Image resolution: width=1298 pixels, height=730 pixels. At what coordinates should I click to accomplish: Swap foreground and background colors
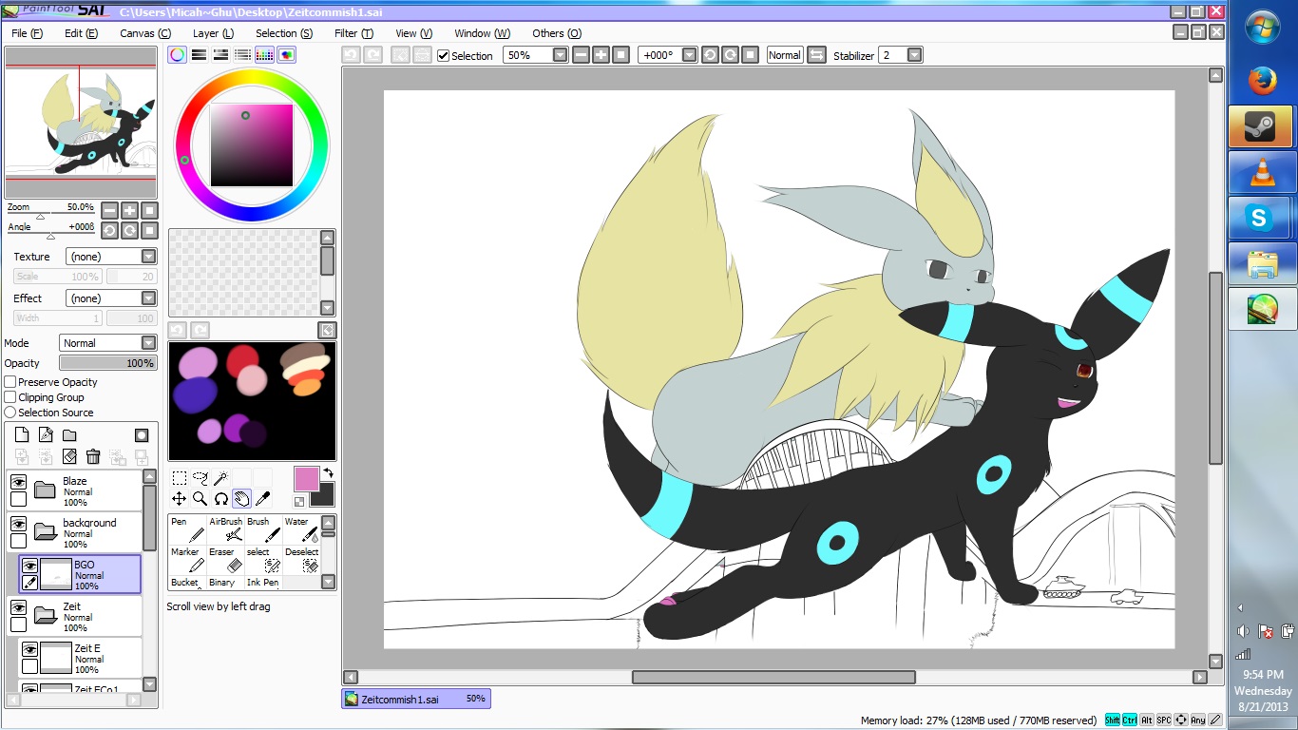click(x=328, y=472)
